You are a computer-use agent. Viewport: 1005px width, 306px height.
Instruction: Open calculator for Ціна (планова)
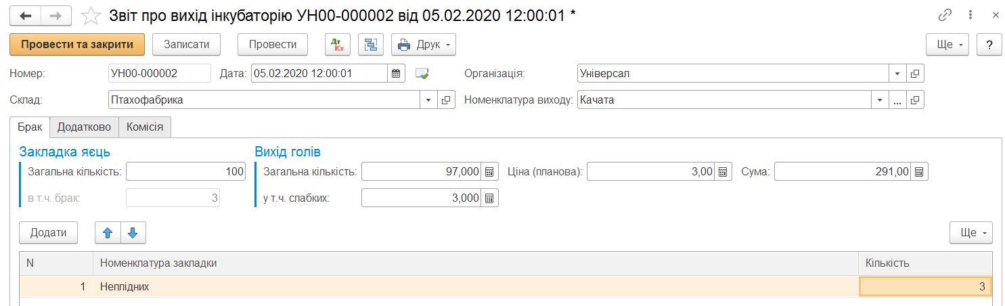[723, 172]
